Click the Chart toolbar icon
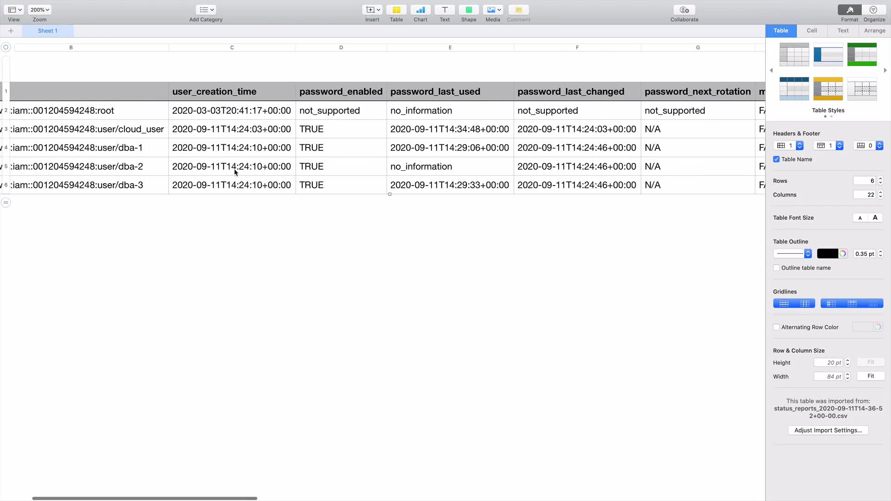Viewport: 891px width, 501px height. click(420, 10)
